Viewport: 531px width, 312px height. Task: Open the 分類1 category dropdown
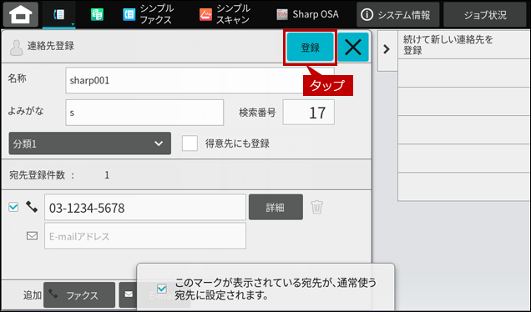pyautogui.click(x=89, y=143)
